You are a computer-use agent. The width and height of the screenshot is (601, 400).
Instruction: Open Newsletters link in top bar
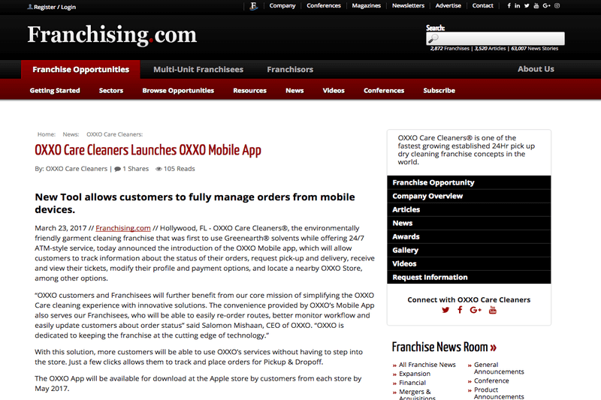click(408, 6)
